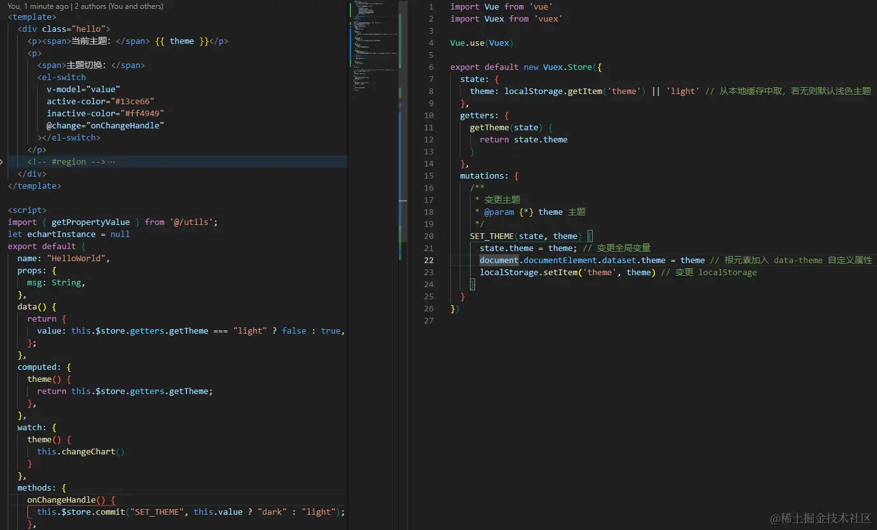Select the {{ theme }} interpolation

[181, 41]
